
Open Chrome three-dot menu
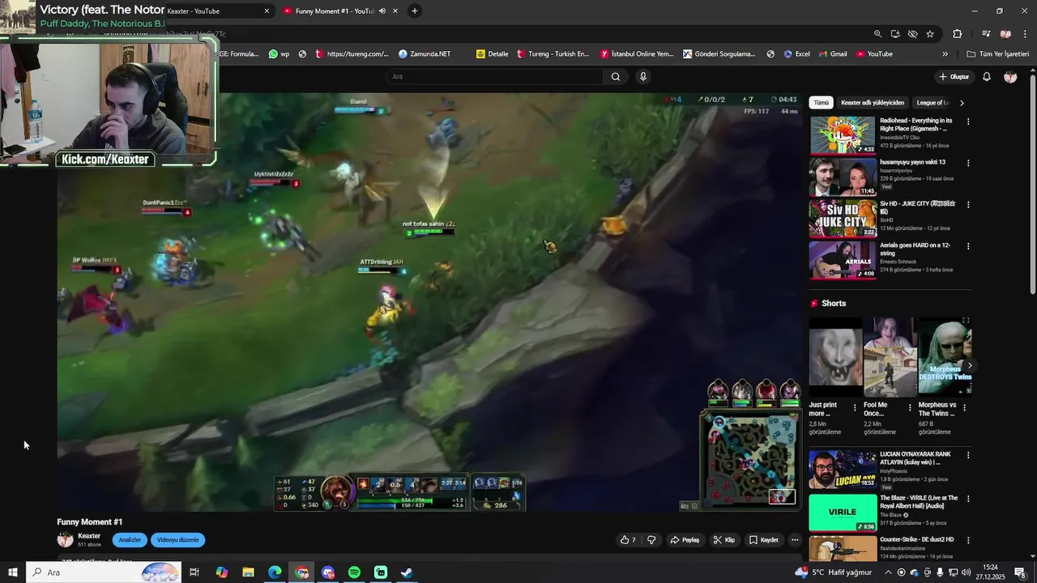(1024, 34)
